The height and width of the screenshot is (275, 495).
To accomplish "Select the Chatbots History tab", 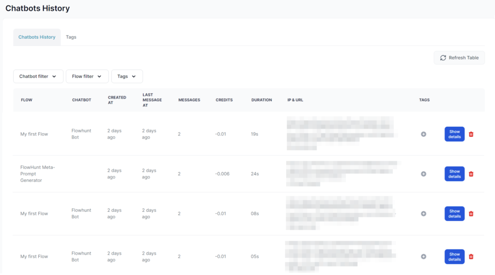I will coord(37,37).
